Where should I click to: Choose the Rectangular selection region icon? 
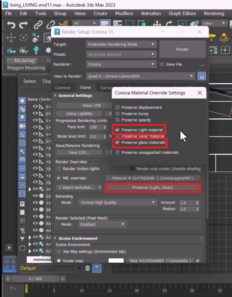coord(130,23)
